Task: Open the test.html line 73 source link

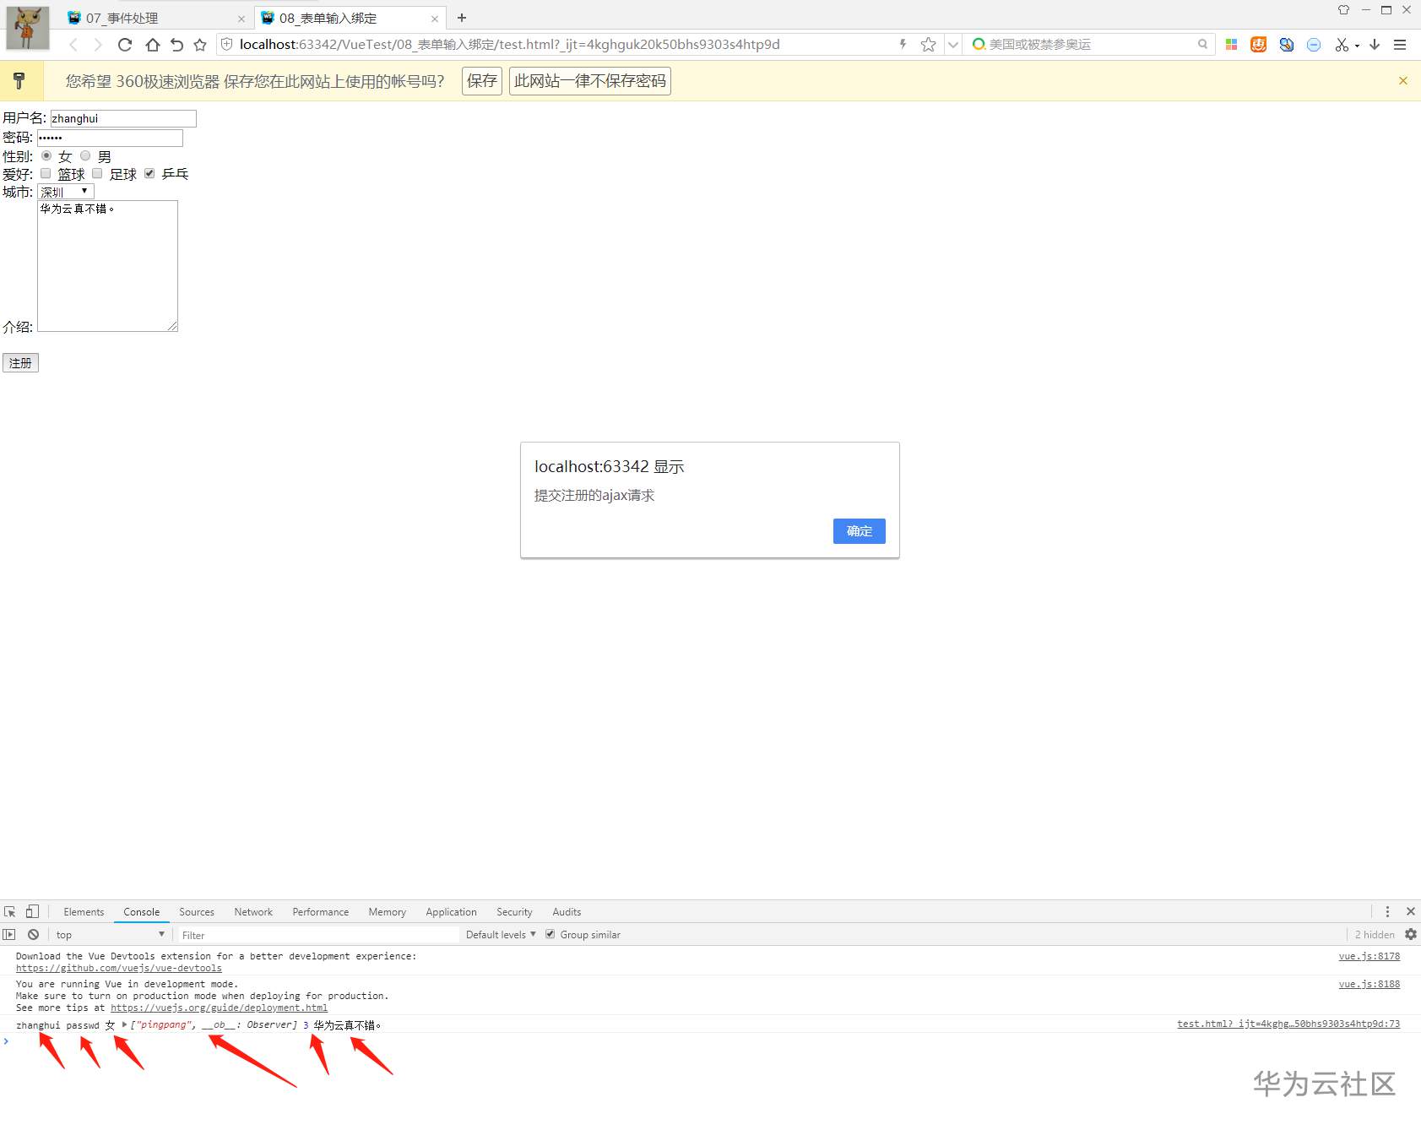Action: click(1288, 1024)
